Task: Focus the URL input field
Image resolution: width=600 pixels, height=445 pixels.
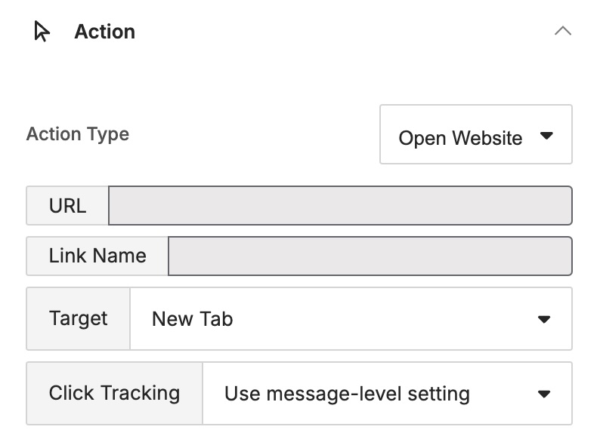Action: [x=340, y=206]
